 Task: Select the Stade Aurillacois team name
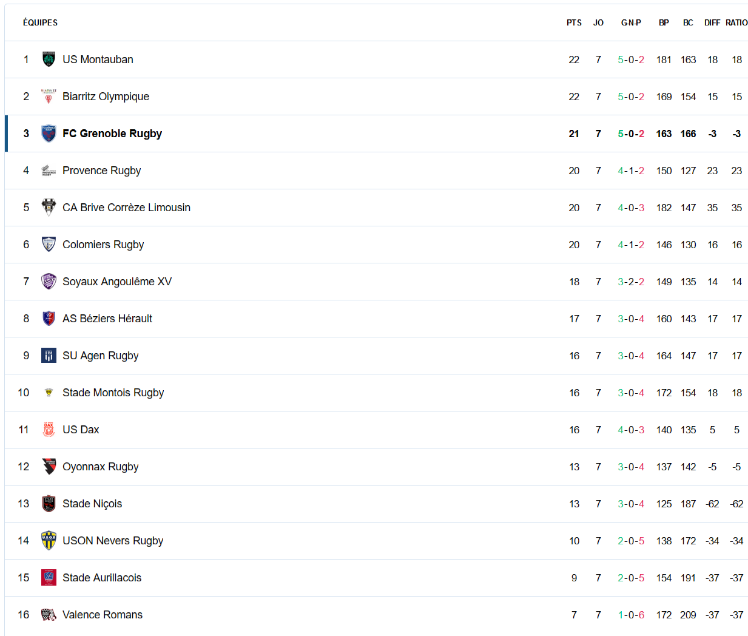point(102,578)
